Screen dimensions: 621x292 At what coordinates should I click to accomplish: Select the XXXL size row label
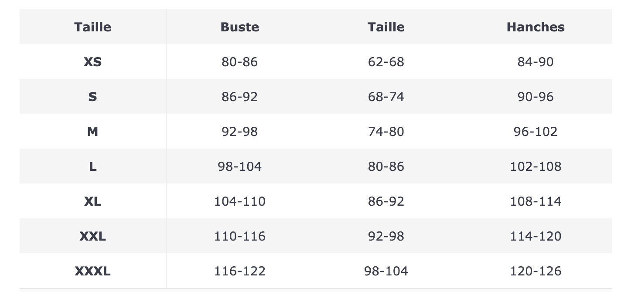pyautogui.click(x=92, y=271)
